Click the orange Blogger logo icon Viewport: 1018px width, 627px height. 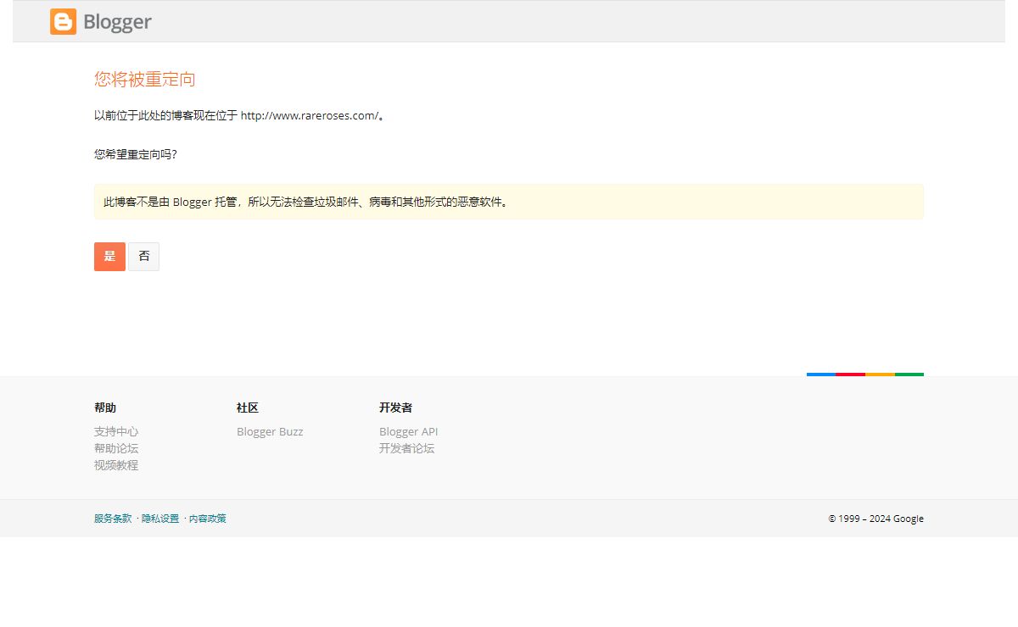tap(63, 22)
